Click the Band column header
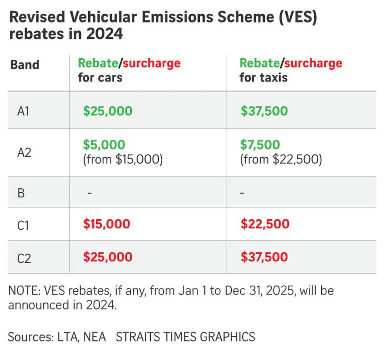The image size is (384, 352). (x=25, y=64)
